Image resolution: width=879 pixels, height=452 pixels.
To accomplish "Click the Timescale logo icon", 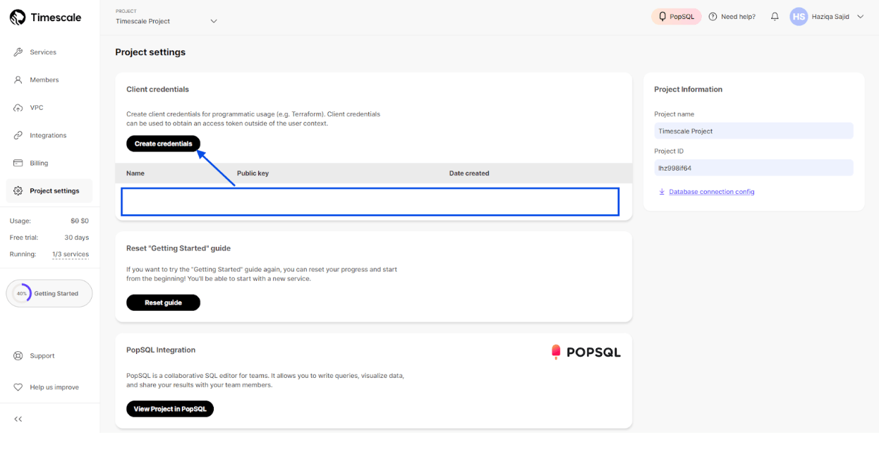I will click(18, 18).
